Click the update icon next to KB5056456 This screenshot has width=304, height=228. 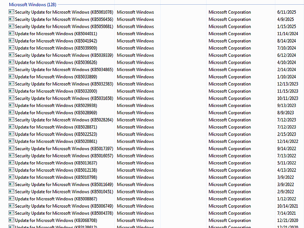(11, 19)
